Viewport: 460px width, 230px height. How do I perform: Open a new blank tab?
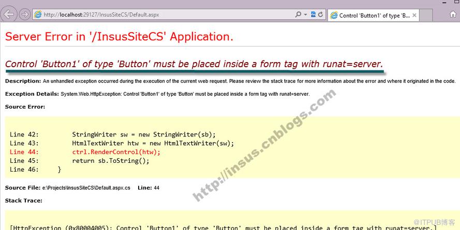pos(426,15)
